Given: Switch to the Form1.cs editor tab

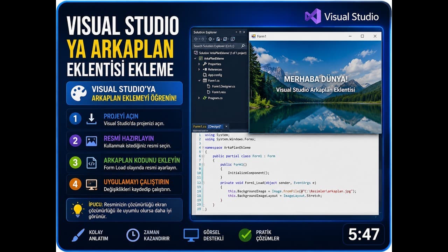Looking at the screenshot, I should click(x=199, y=126).
